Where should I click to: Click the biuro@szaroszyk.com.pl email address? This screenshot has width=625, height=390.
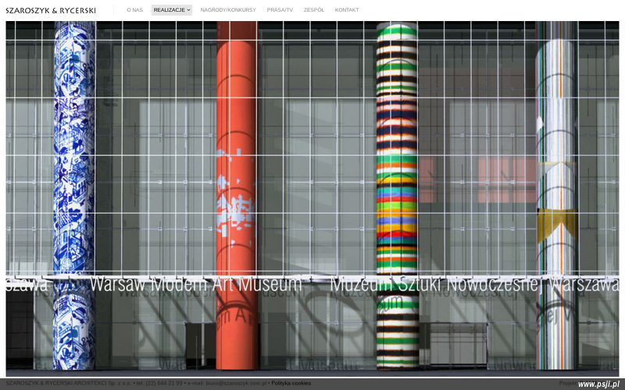pyautogui.click(x=236, y=383)
